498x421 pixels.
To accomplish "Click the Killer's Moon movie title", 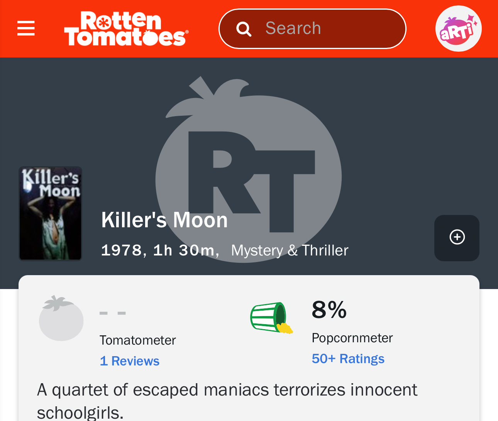I will click(164, 220).
